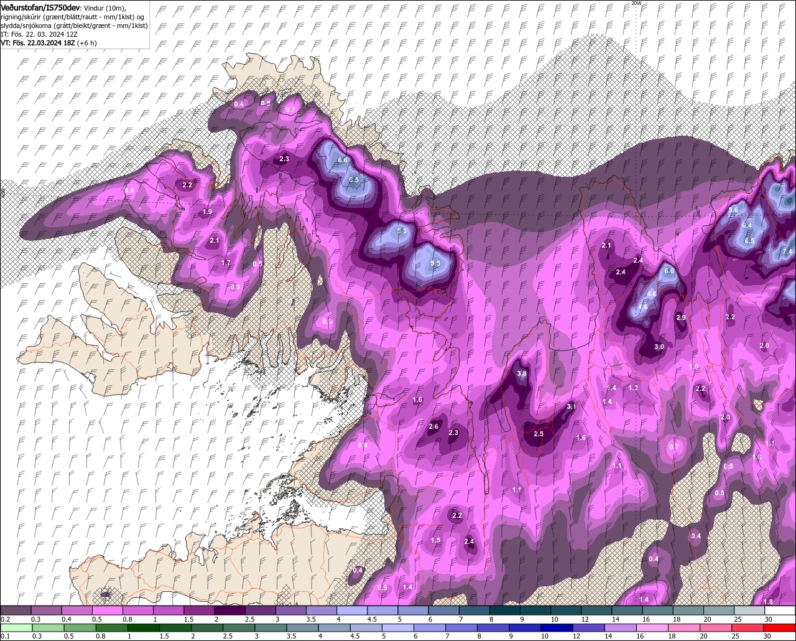
Task: Click the 3.8 precipitation value on the map
Action: [522, 374]
